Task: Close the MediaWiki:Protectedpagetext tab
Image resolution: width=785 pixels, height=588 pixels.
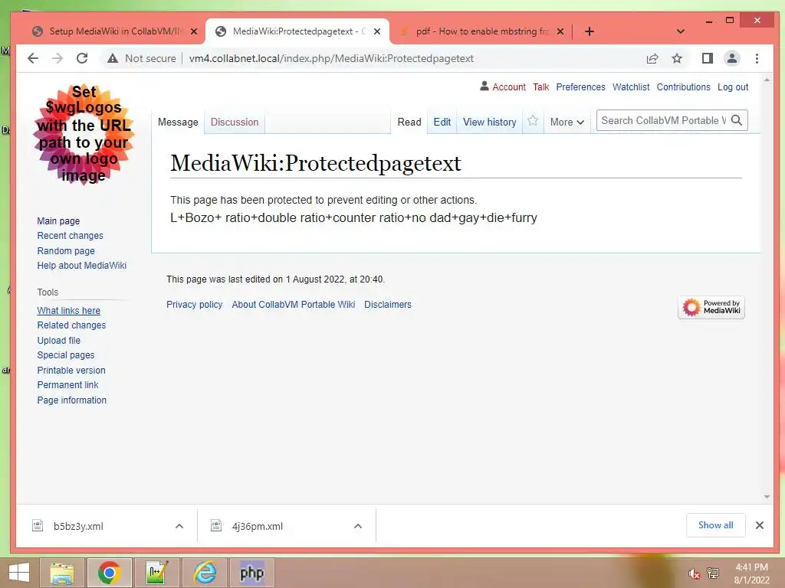Action: [377, 31]
